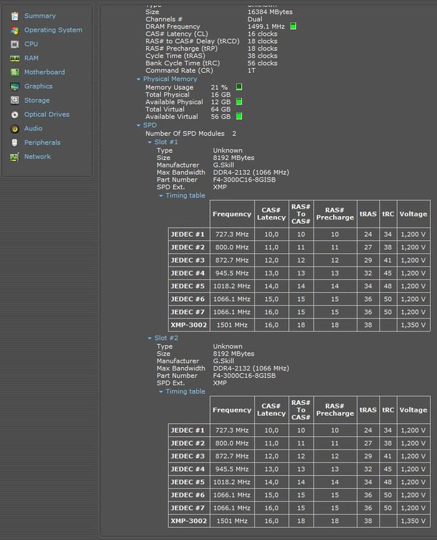Collapse the Slot #2 Timing table
The image size is (437, 540).
(161, 391)
